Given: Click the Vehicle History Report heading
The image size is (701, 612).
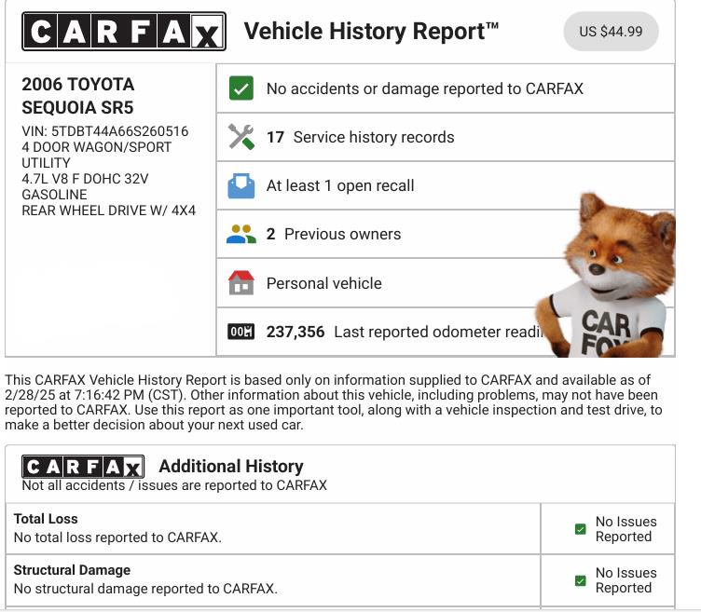Looking at the screenshot, I should (371, 32).
